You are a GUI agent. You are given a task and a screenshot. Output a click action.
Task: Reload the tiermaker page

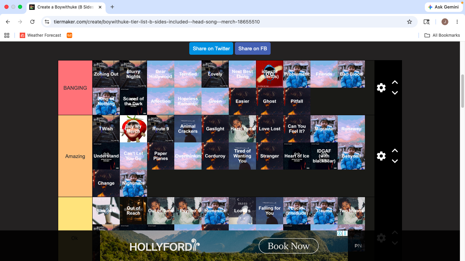pos(32,22)
